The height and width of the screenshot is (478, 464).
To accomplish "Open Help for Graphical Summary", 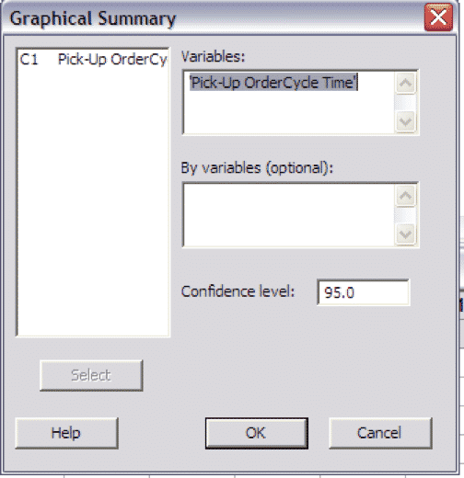I will point(66,433).
